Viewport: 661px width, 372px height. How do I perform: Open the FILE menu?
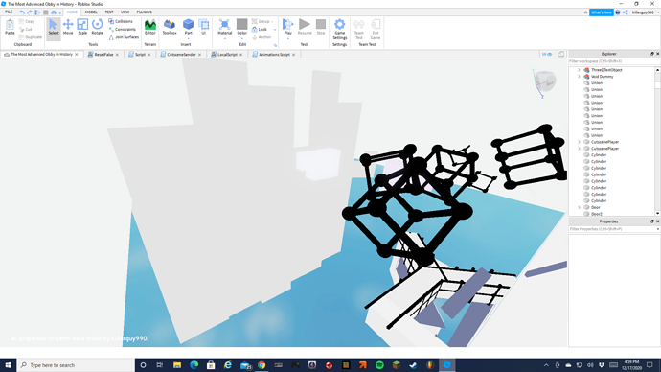[x=9, y=12]
